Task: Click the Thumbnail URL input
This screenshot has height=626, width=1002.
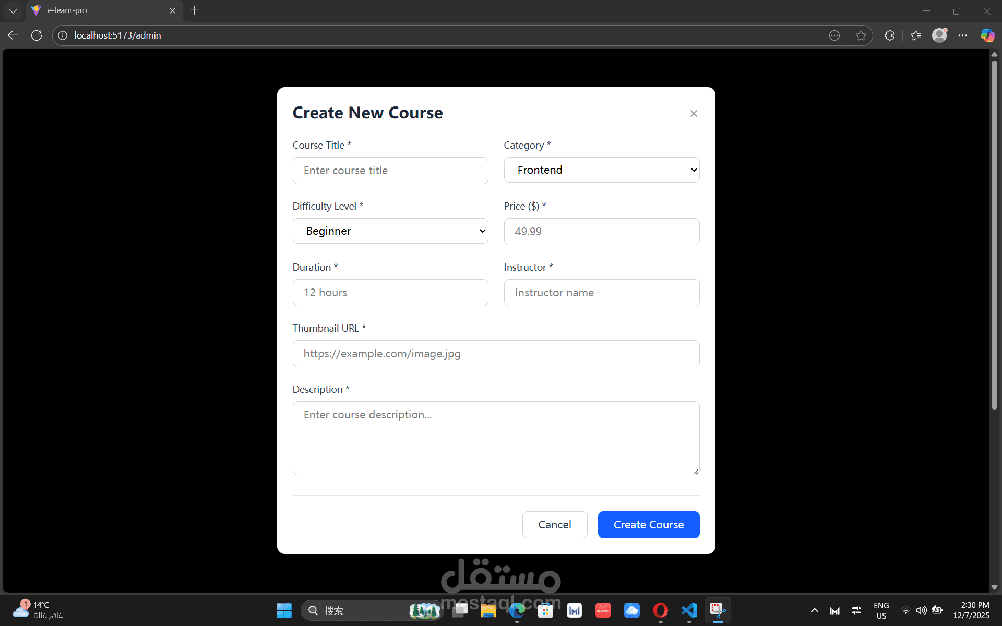Action: [495, 354]
